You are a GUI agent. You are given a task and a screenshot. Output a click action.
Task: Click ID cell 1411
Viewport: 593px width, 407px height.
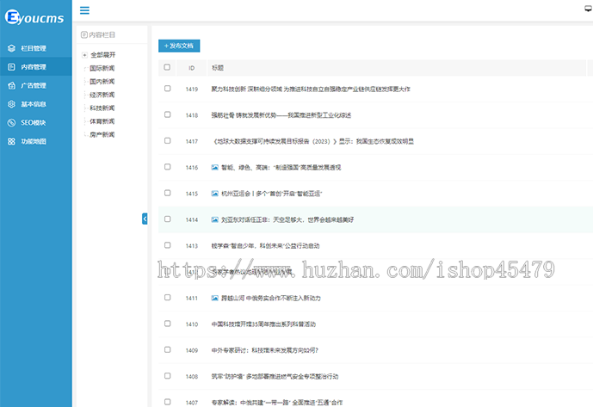click(x=192, y=298)
